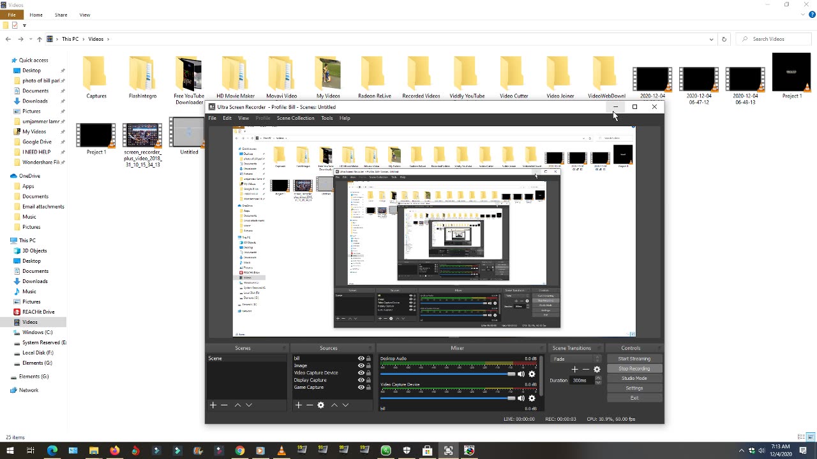Add a new source with the plus icon
Viewport: 817px width, 459px height.
298,405
